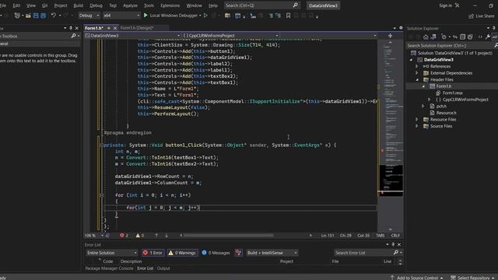Toggle the 0 Messages filter button
498x280 pixels.
216,253
